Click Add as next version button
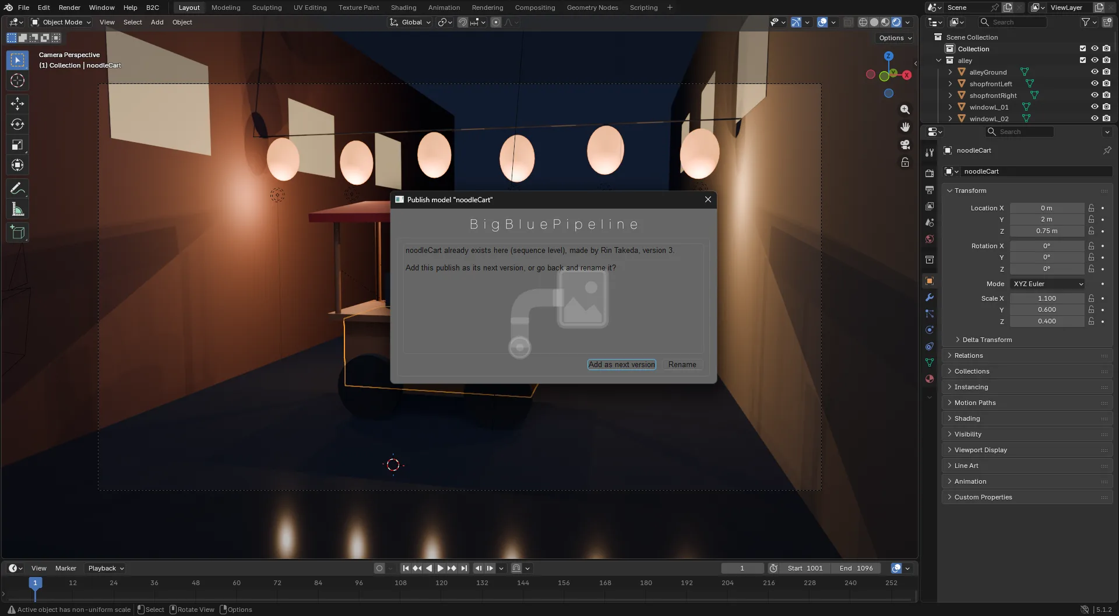The image size is (1119, 616). (621, 365)
